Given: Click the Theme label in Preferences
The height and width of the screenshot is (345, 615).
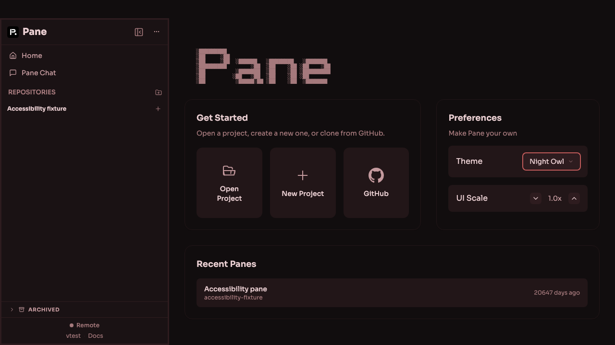Looking at the screenshot, I should [x=469, y=161].
